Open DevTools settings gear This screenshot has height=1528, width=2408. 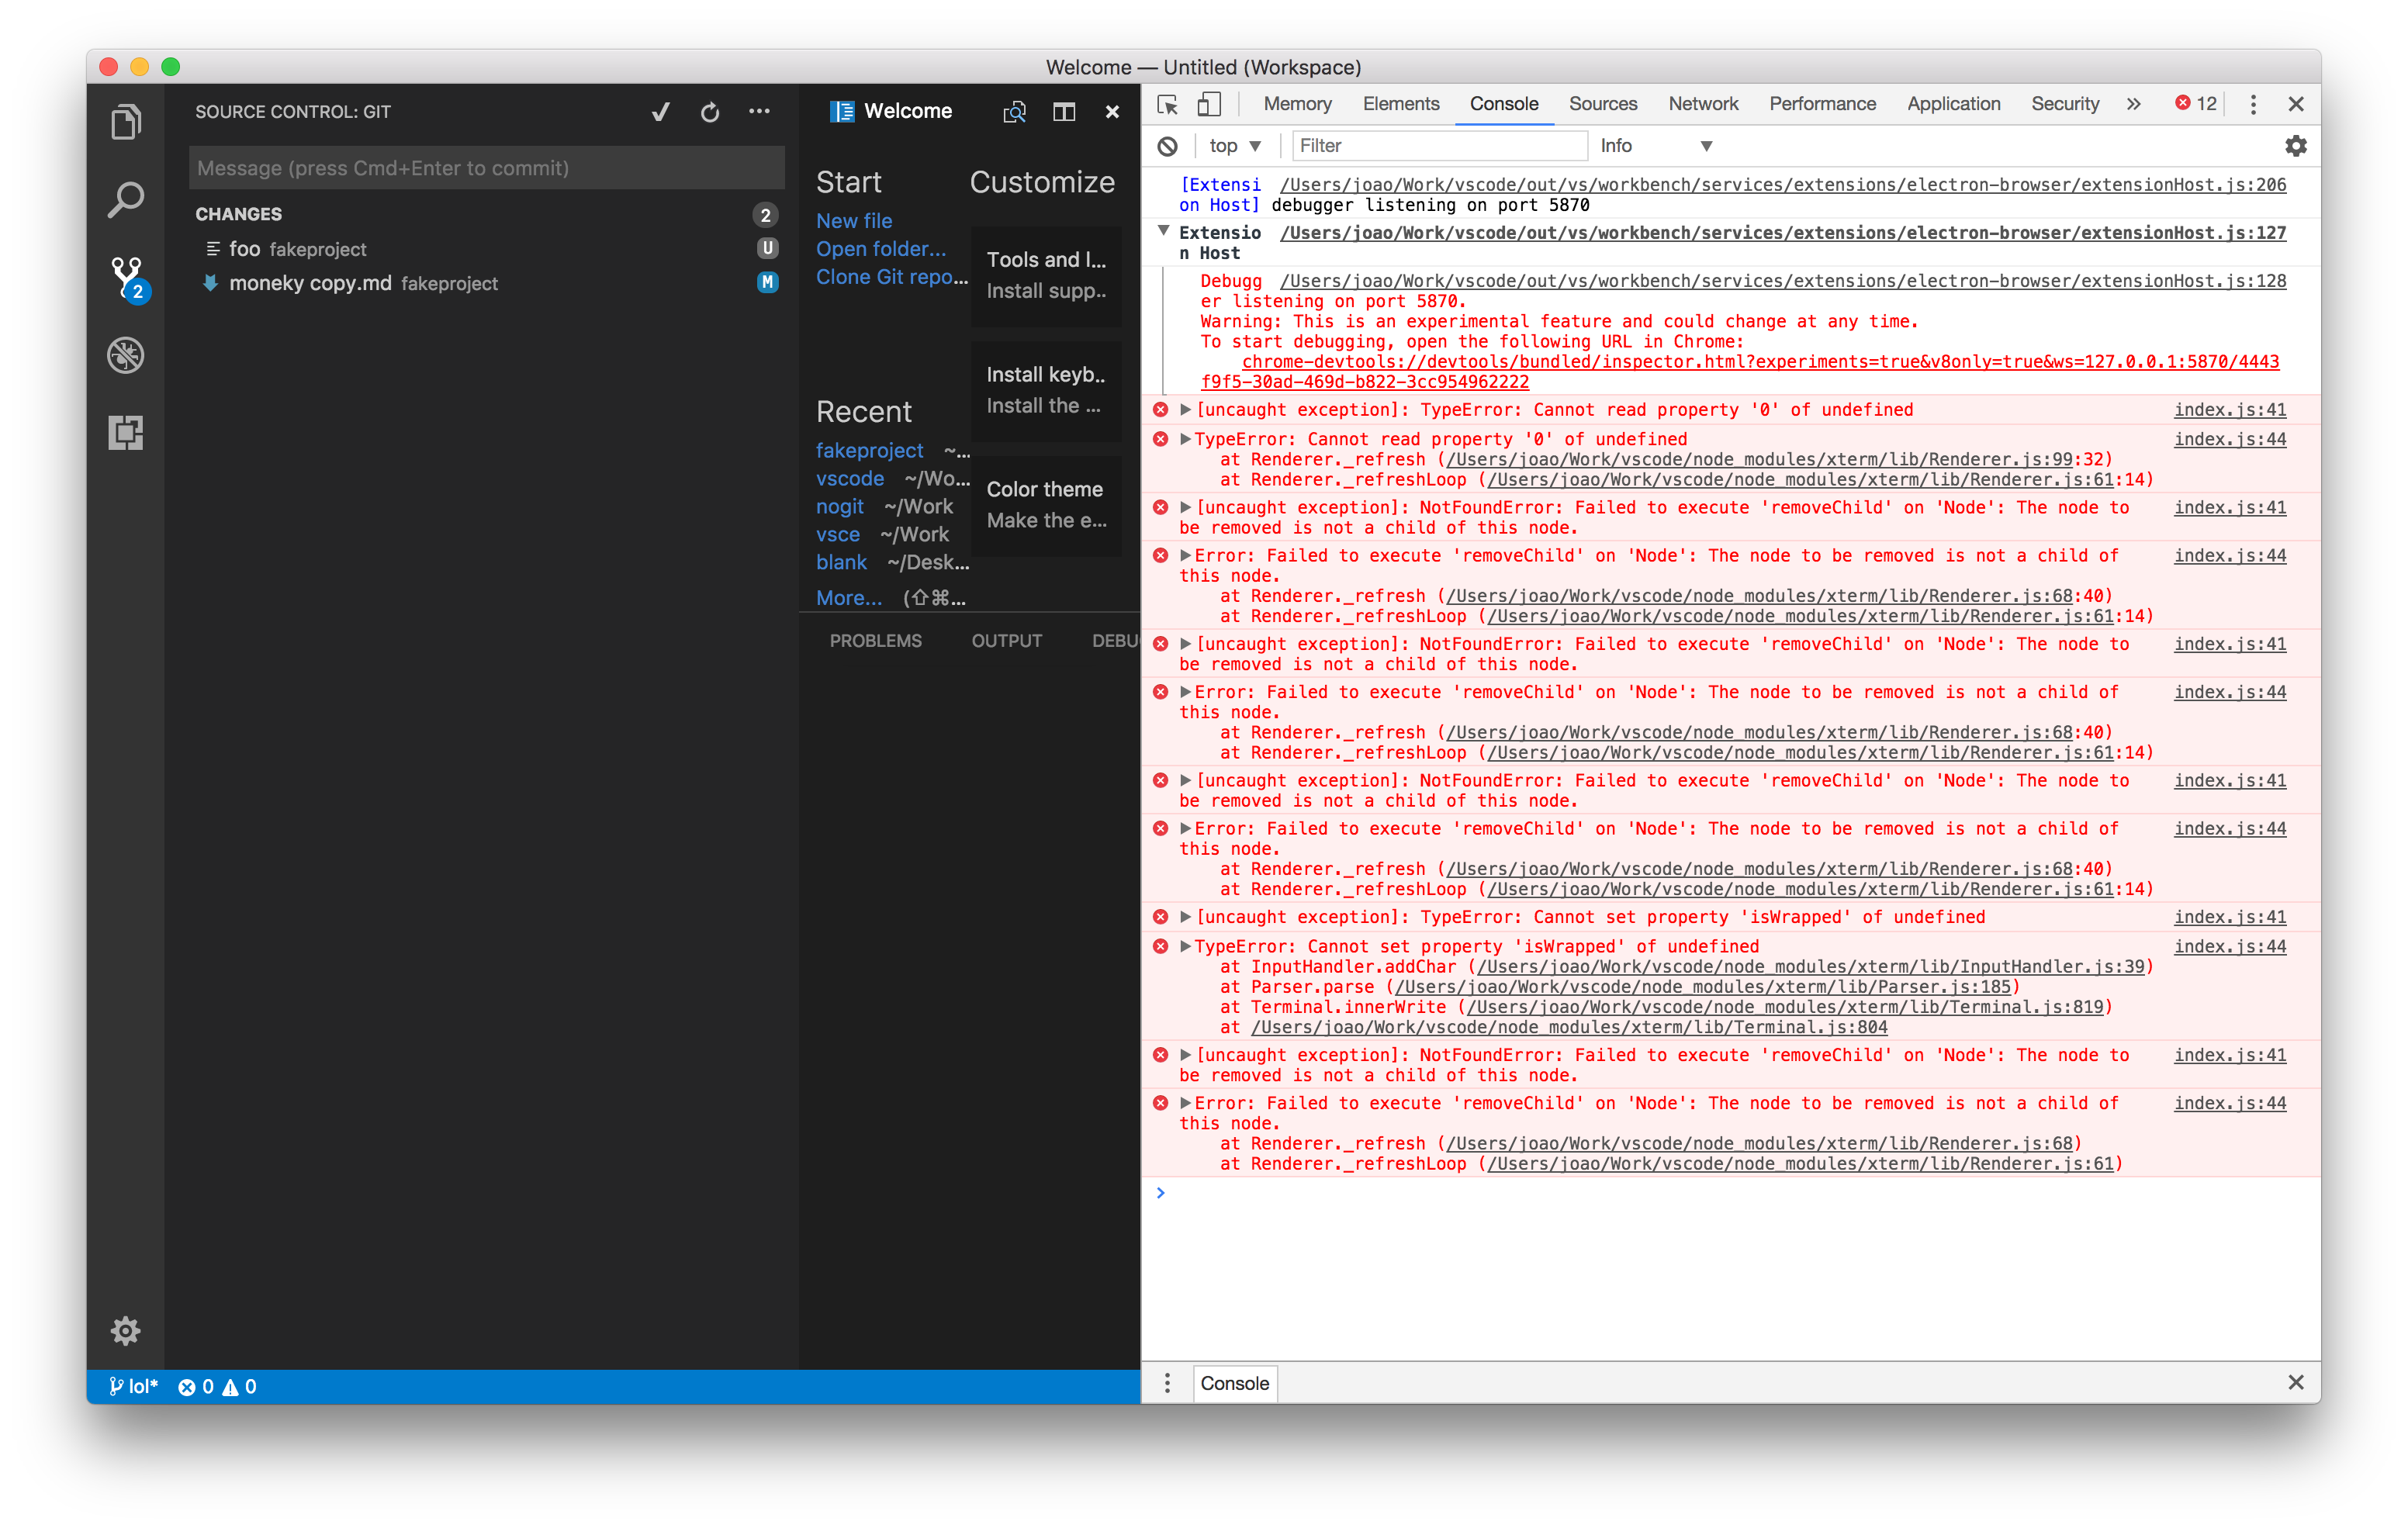pyautogui.click(x=2296, y=145)
